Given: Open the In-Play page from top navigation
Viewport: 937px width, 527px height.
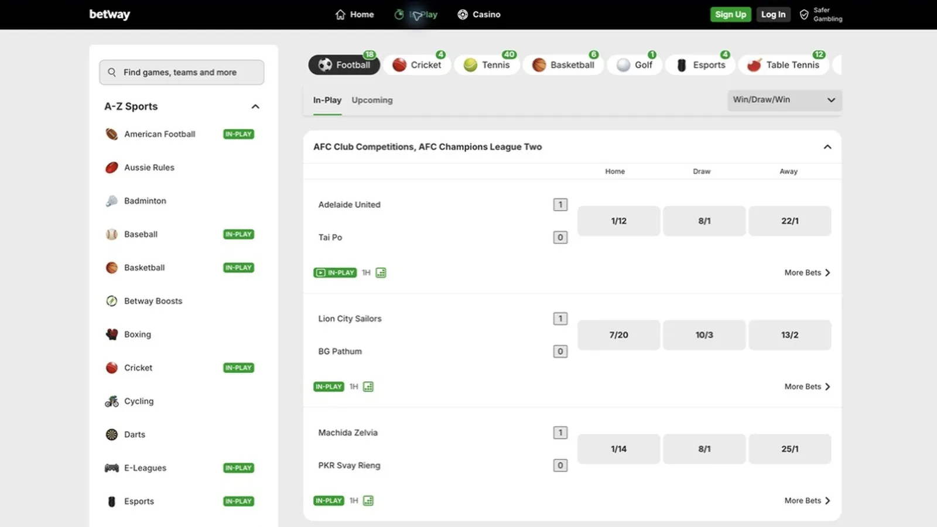Looking at the screenshot, I should point(416,15).
